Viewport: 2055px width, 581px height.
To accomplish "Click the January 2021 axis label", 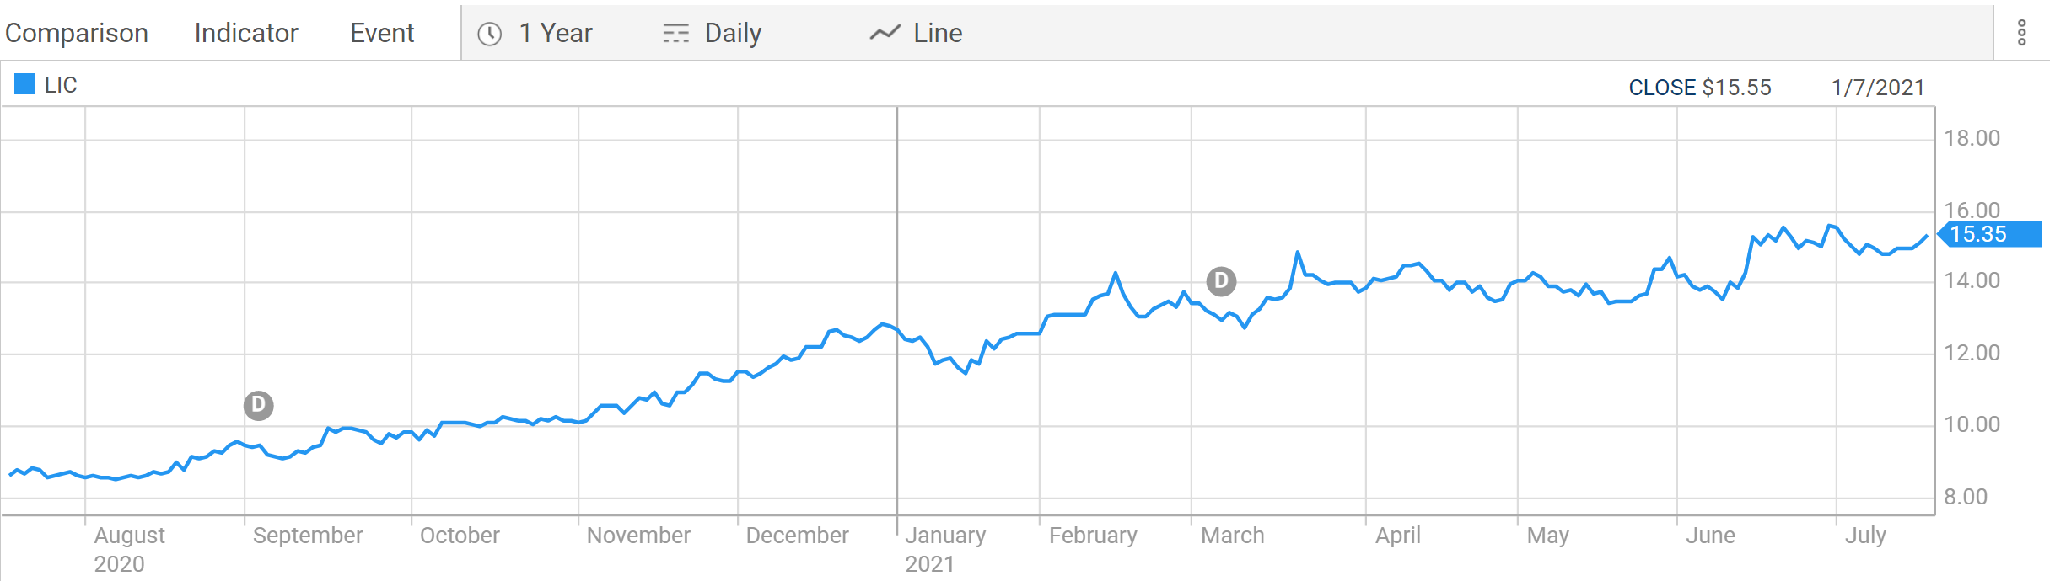I will (x=944, y=548).
